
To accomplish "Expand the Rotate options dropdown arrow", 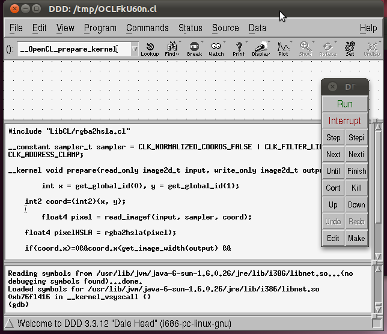I will coord(335,41).
